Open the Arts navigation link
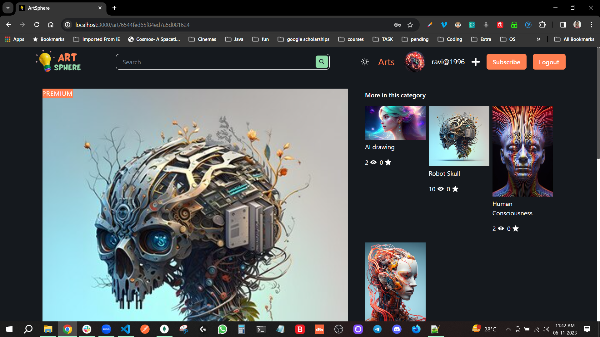The width and height of the screenshot is (600, 337). point(386,62)
